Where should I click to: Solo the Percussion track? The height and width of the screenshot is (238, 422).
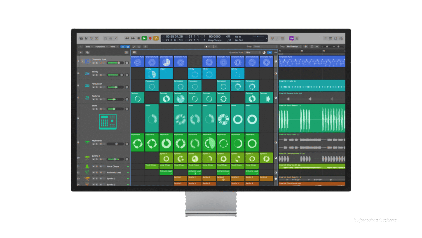[x=97, y=87]
